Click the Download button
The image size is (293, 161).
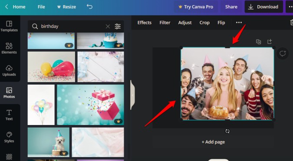263,7
